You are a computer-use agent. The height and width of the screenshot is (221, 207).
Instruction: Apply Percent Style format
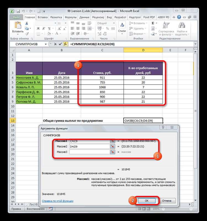[107, 28]
